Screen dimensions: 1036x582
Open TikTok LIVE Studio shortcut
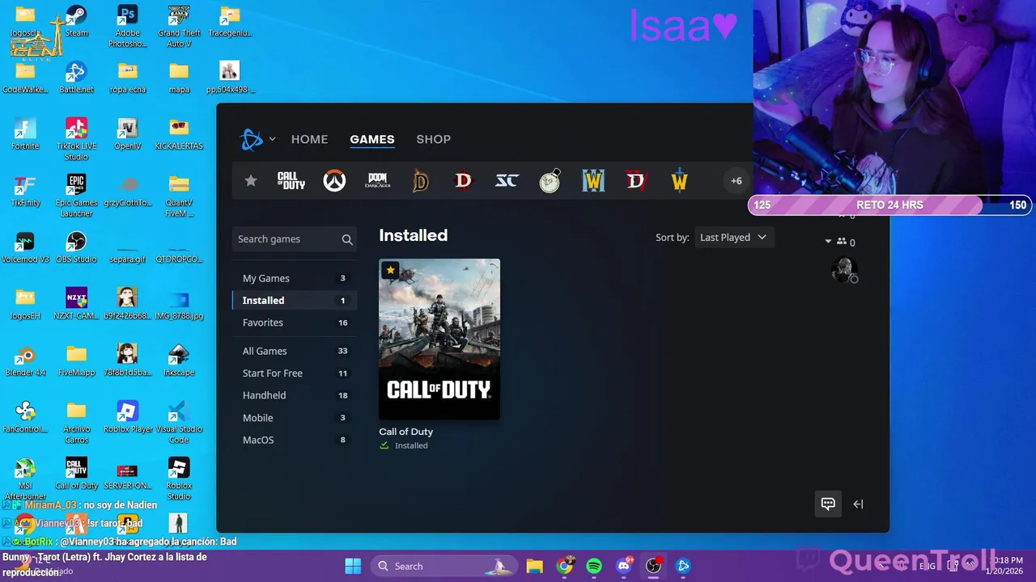point(76,138)
